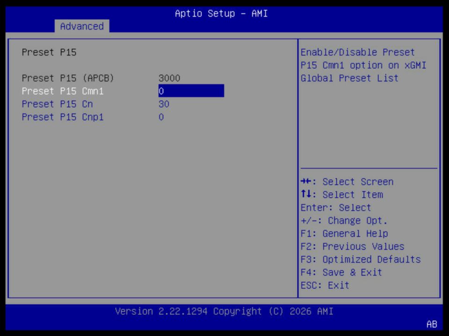Click the Preset P15 (APCB) label
The image size is (449, 336).
[68, 78]
